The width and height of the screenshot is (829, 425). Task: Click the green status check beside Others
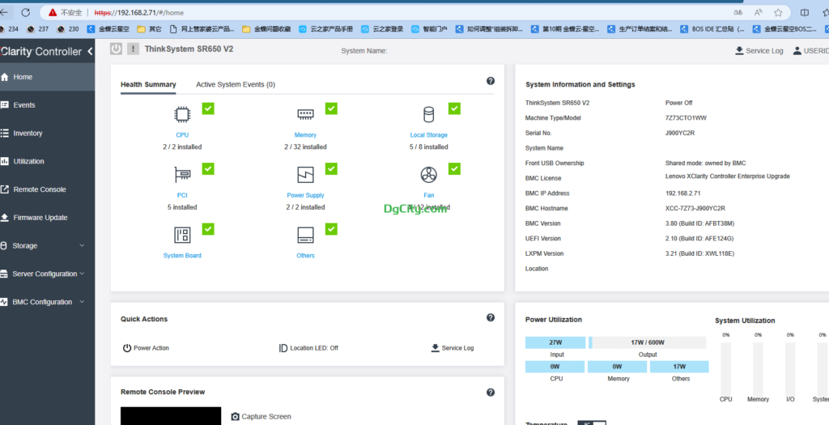[331, 229]
